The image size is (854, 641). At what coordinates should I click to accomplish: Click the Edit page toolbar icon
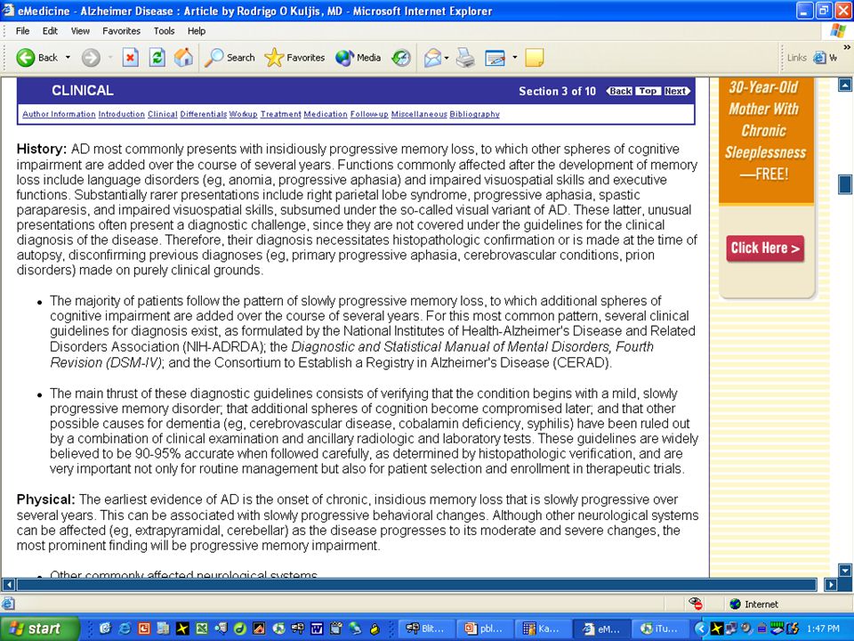point(495,57)
